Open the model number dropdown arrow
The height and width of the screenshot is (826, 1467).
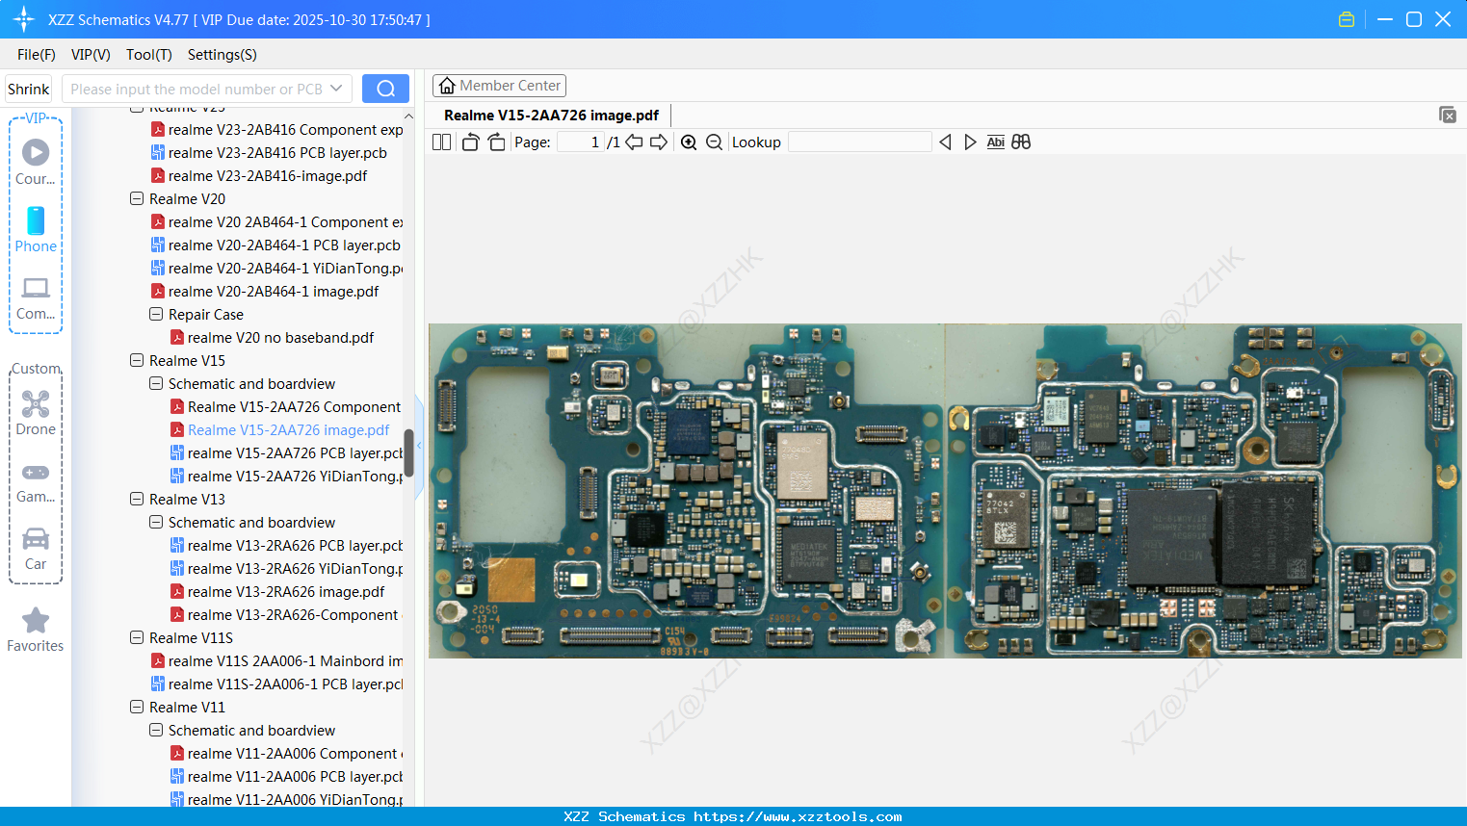tap(336, 89)
